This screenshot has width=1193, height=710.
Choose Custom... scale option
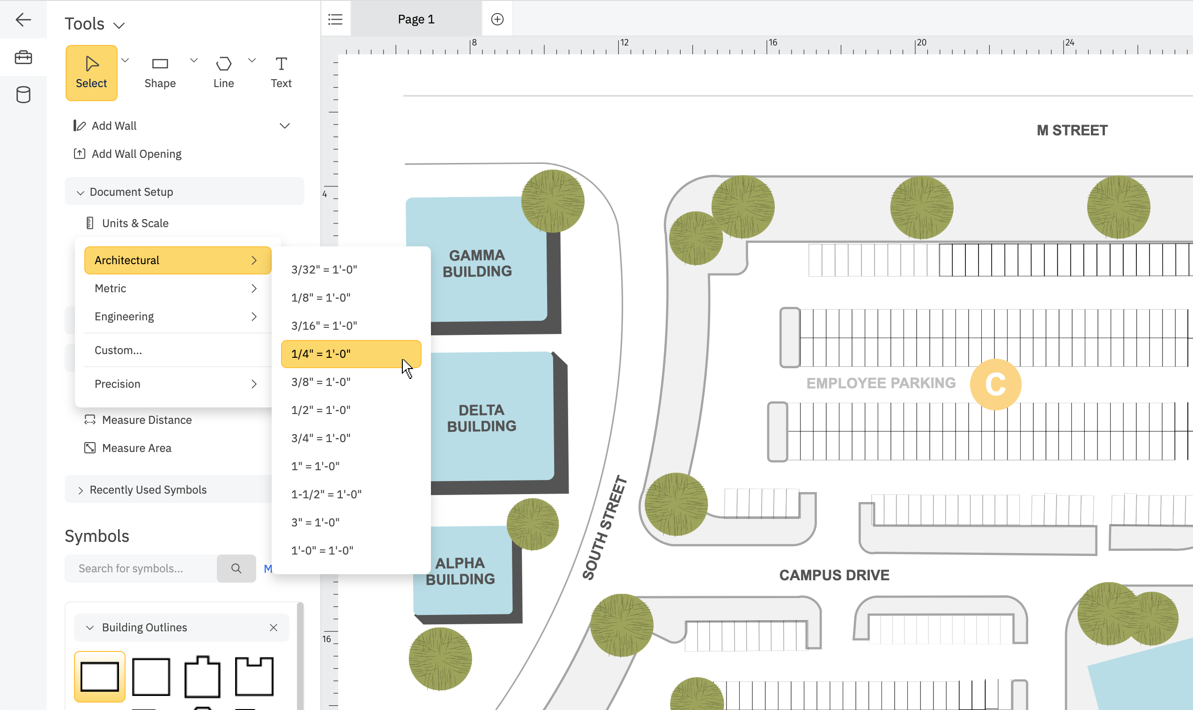[118, 350]
